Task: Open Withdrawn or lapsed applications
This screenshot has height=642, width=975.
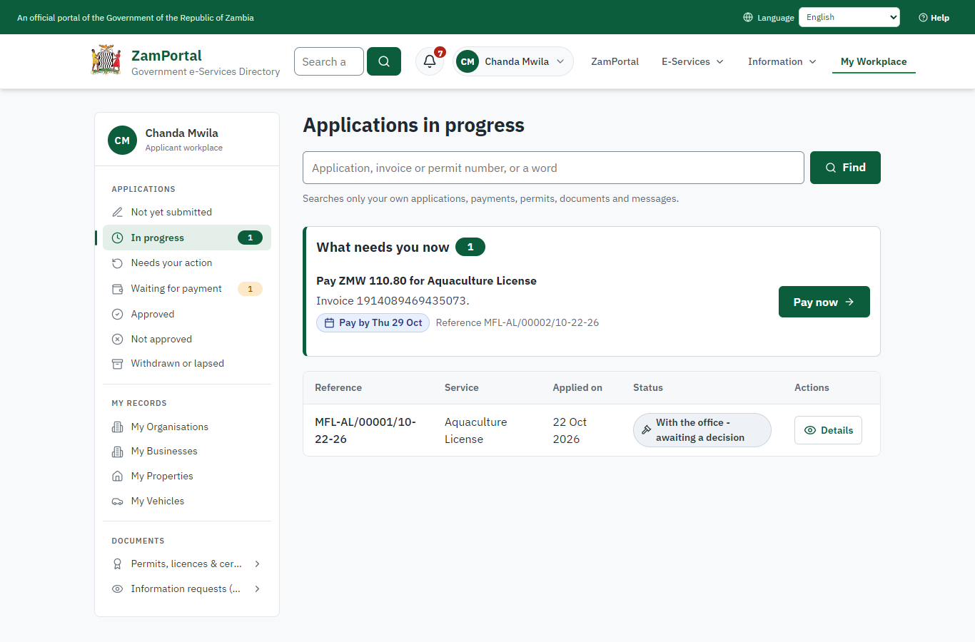Action: pyautogui.click(x=187, y=363)
